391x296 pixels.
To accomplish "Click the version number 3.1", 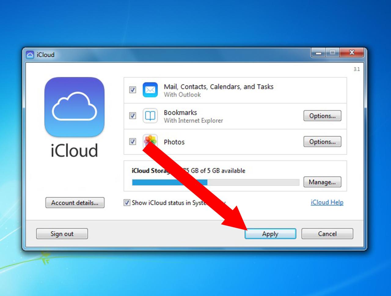I will [357, 69].
